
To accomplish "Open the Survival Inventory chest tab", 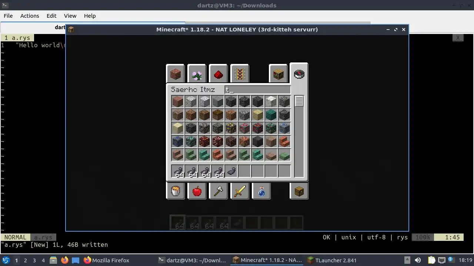I will [x=299, y=191].
